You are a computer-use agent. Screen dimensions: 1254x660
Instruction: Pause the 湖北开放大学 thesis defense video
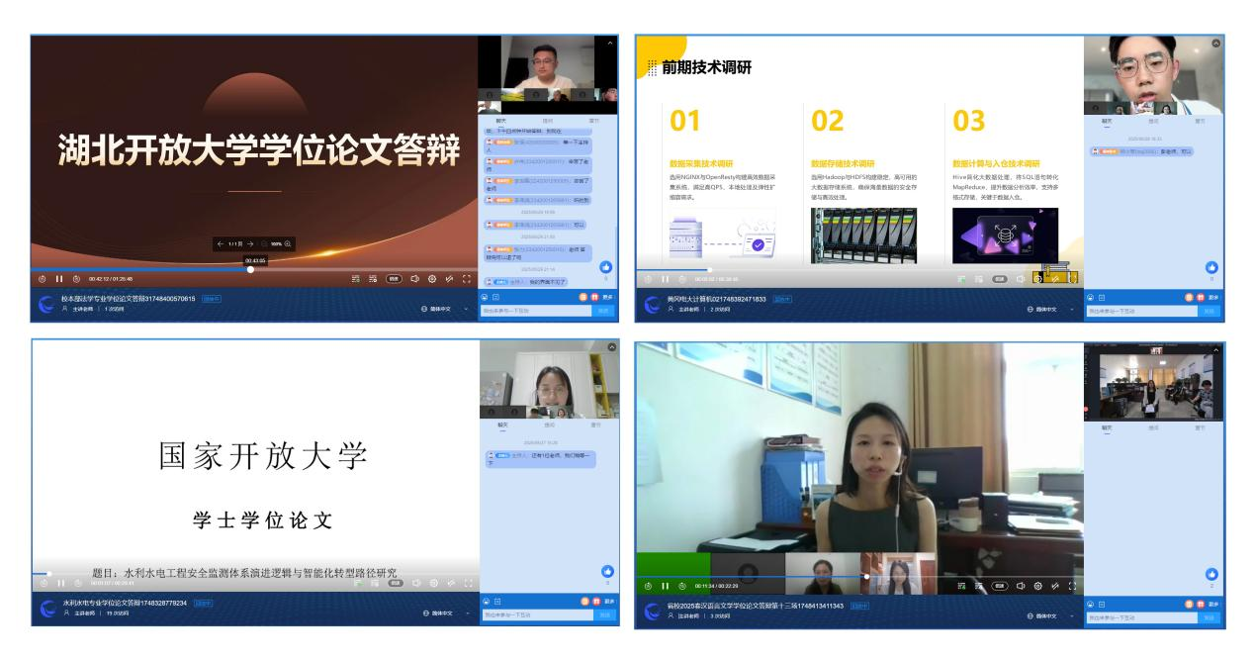pyautogui.click(x=60, y=279)
